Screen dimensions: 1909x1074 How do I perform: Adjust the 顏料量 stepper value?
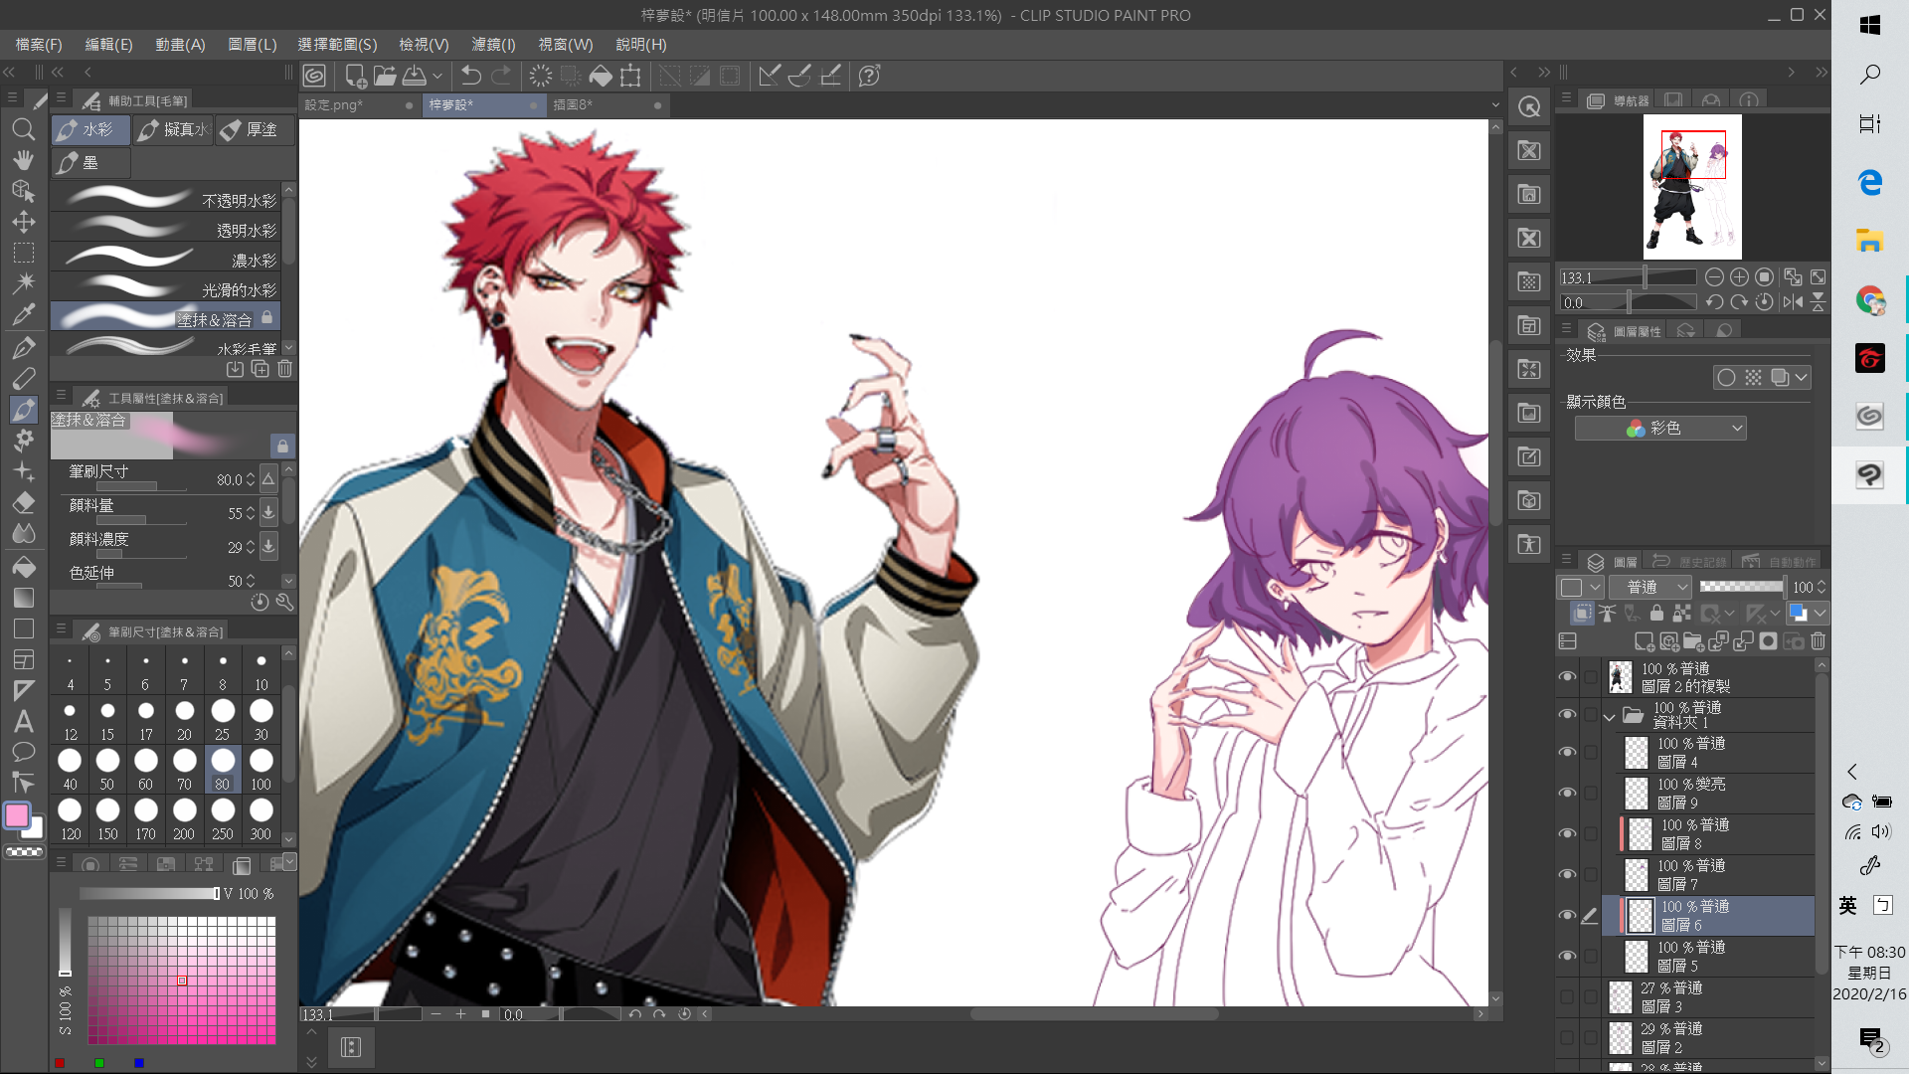[x=250, y=513]
